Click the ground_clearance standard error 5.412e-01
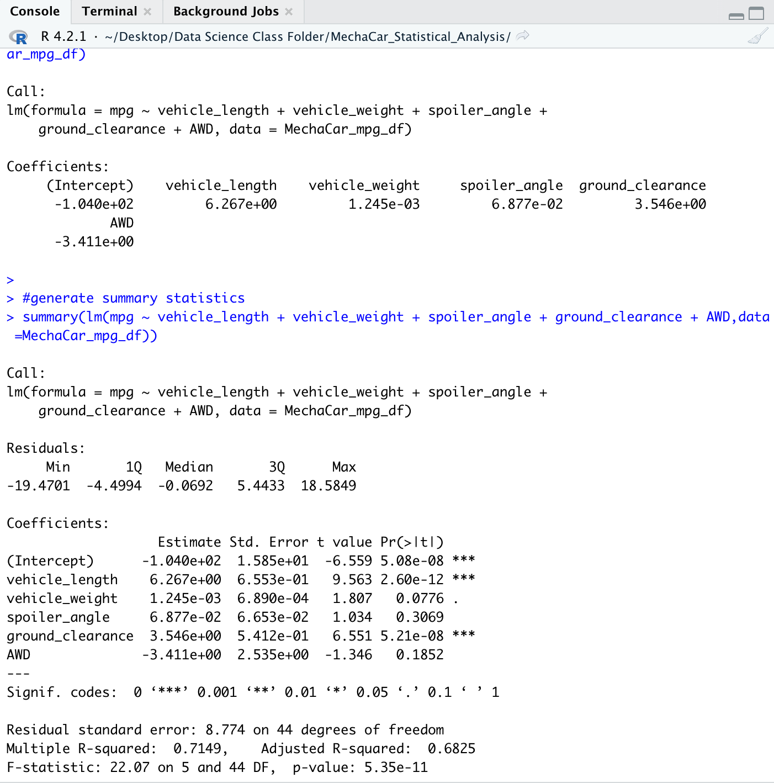 coord(273,636)
